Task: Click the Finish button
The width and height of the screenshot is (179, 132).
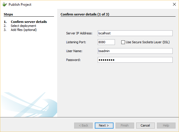Action: click(x=124, y=125)
